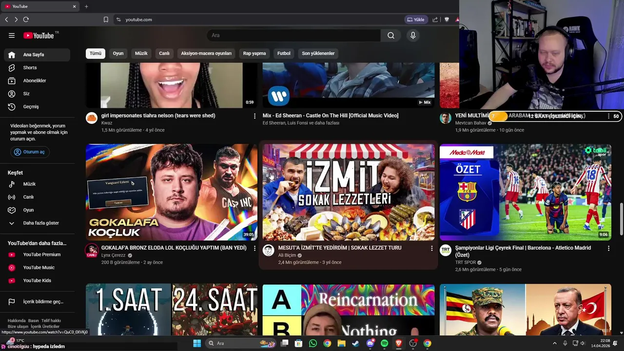Select the Aksiyon-macera oyunları filter chip
The width and height of the screenshot is (624, 351).
click(206, 54)
